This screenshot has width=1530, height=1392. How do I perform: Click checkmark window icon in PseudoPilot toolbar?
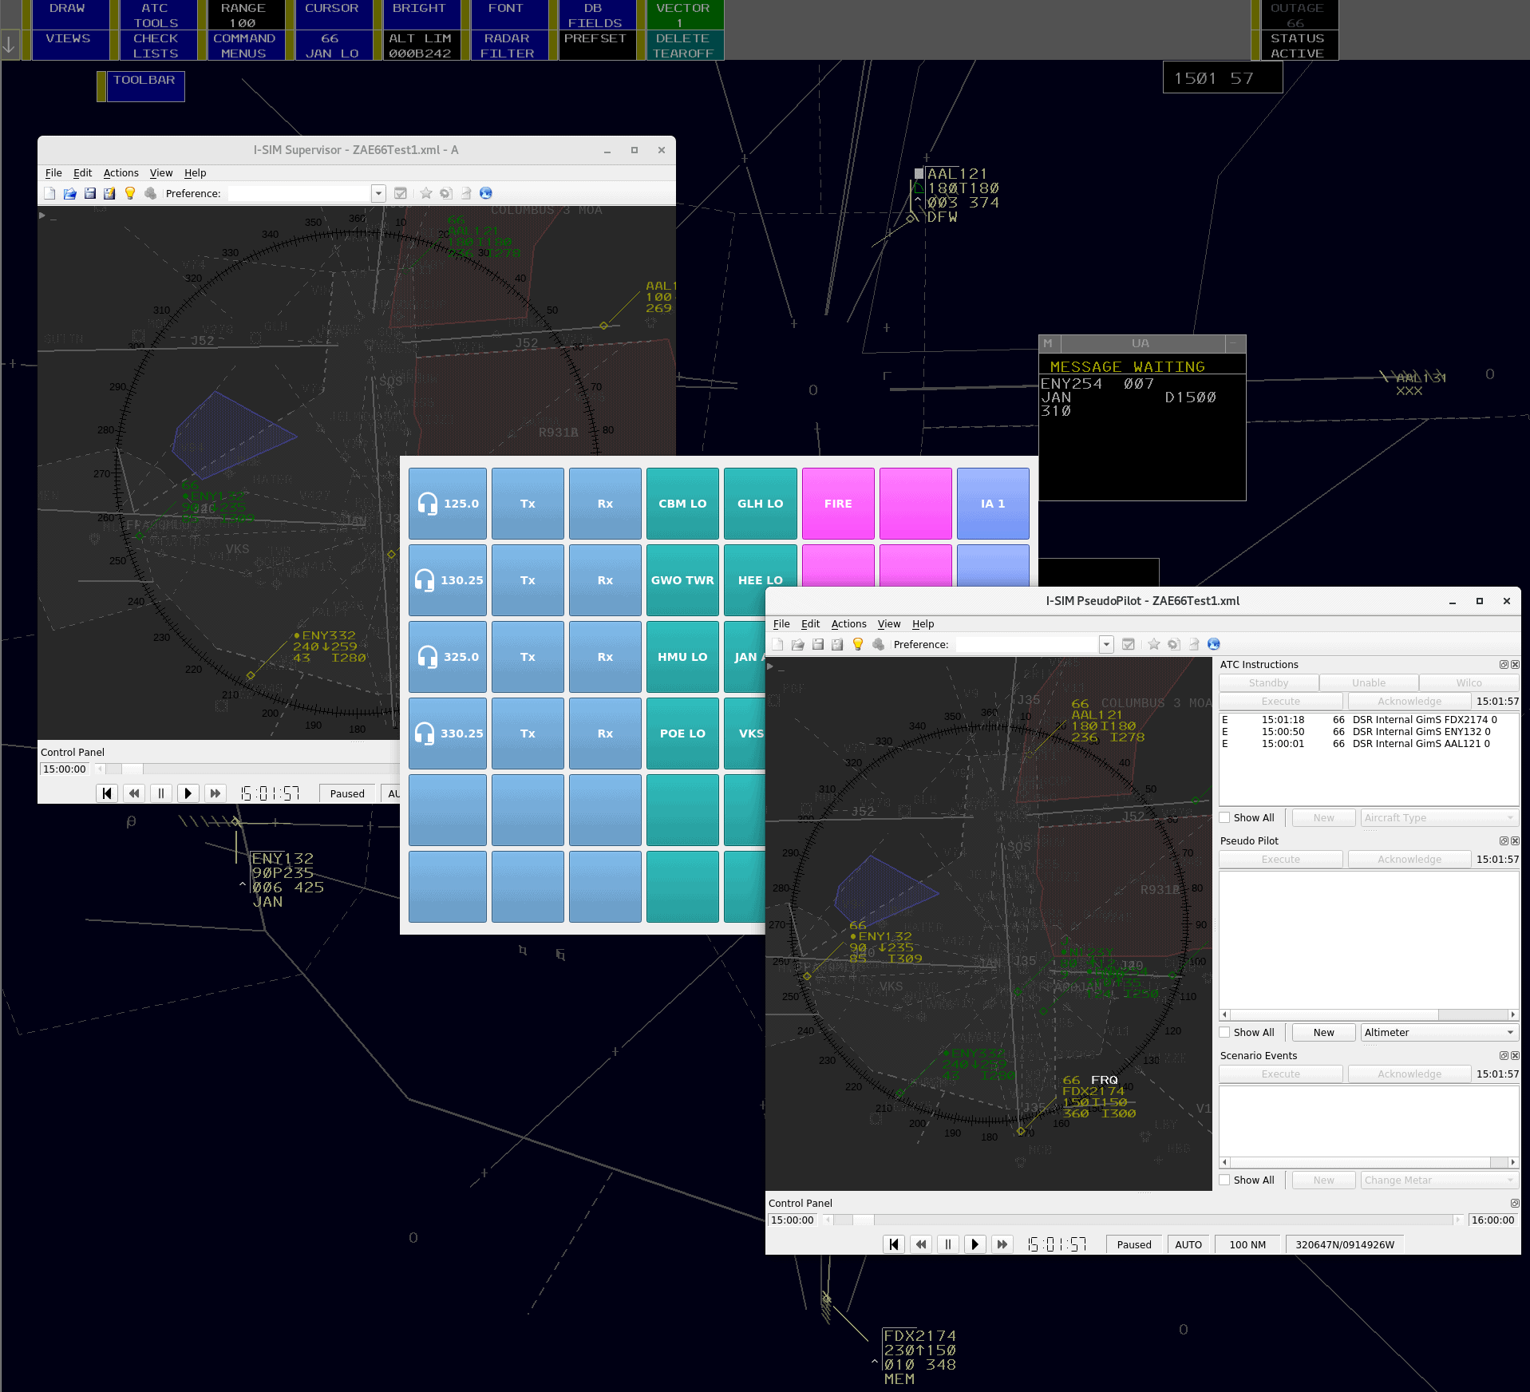coord(1129,644)
